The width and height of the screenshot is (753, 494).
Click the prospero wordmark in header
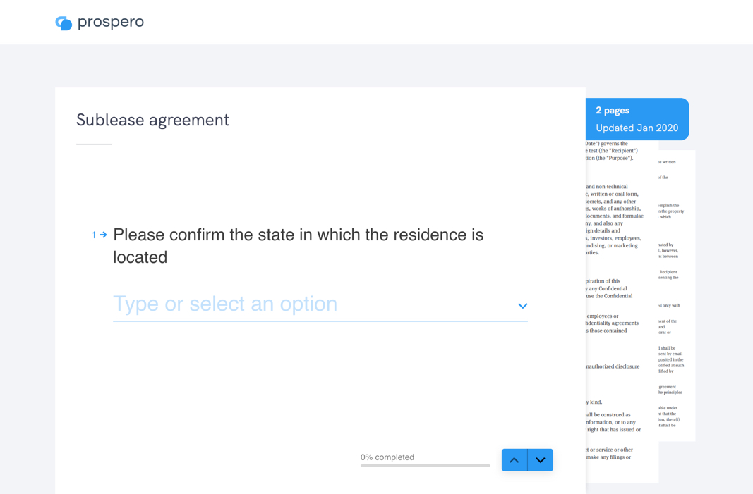111,23
